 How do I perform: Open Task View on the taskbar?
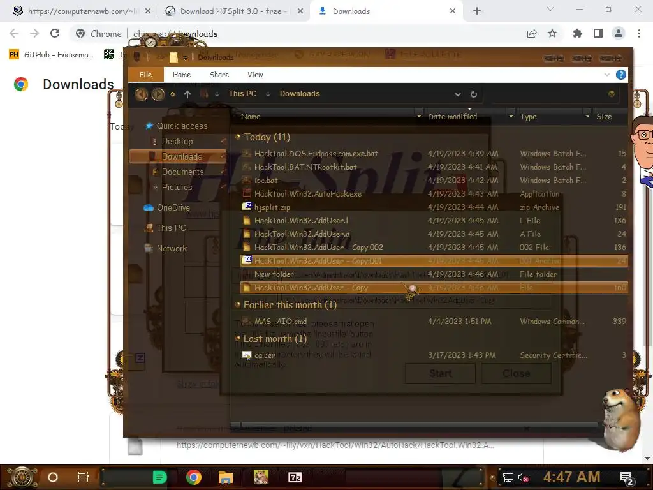point(84,477)
